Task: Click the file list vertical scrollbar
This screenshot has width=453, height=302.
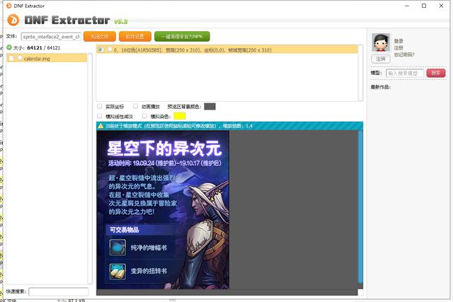Action: (90, 168)
